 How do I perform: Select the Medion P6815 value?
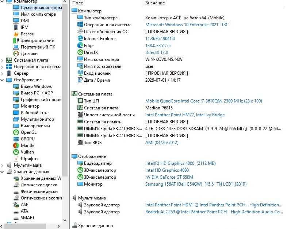click(159, 108)
